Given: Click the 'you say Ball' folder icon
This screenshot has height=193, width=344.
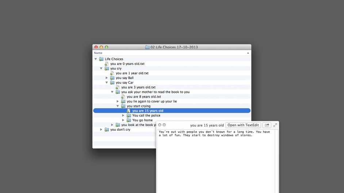Looking at the screenshot, I should [x=112, y=78].
